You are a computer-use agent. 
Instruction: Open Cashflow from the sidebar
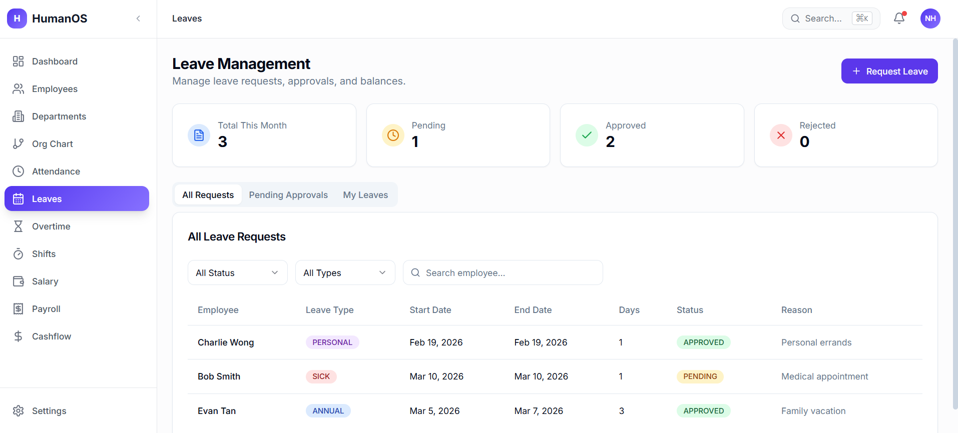click(51, 336)
